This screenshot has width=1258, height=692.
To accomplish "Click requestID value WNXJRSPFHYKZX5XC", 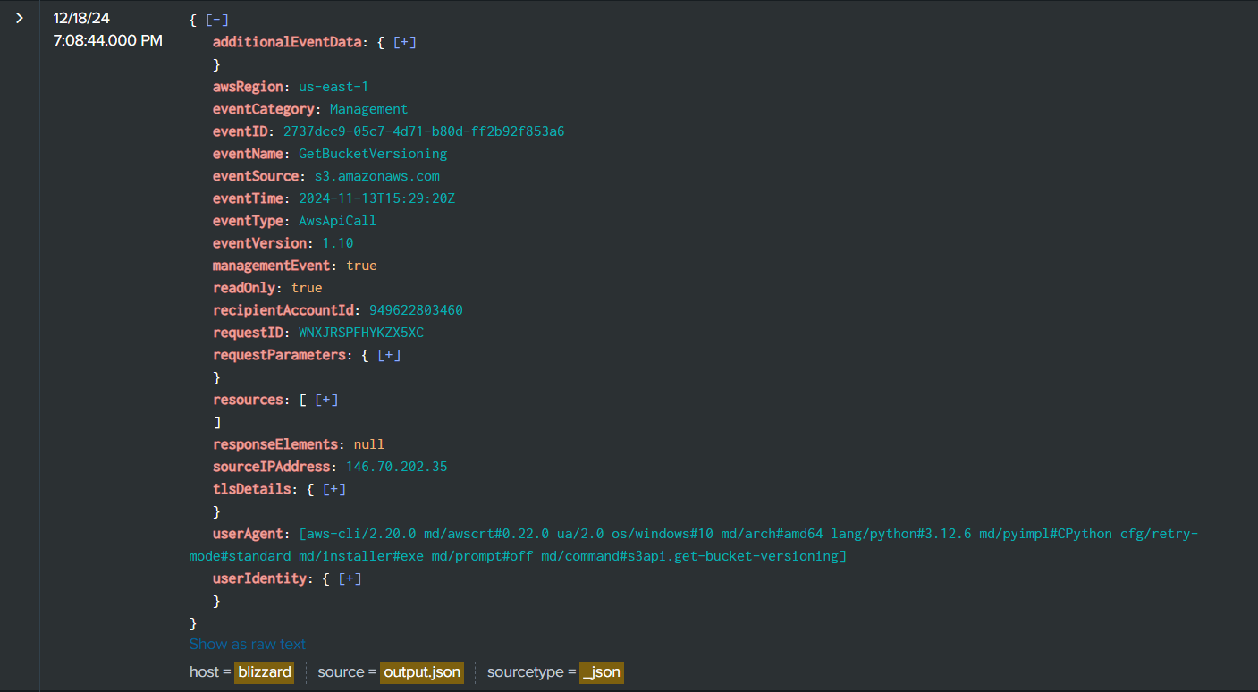I will pyautogui.click(x=361, y=333).
